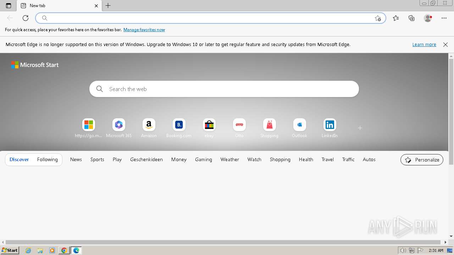Switch to Google Chrome in taskbar
Image resolution: width=454 pixels, height=255 pixels.
pos(64,250)
